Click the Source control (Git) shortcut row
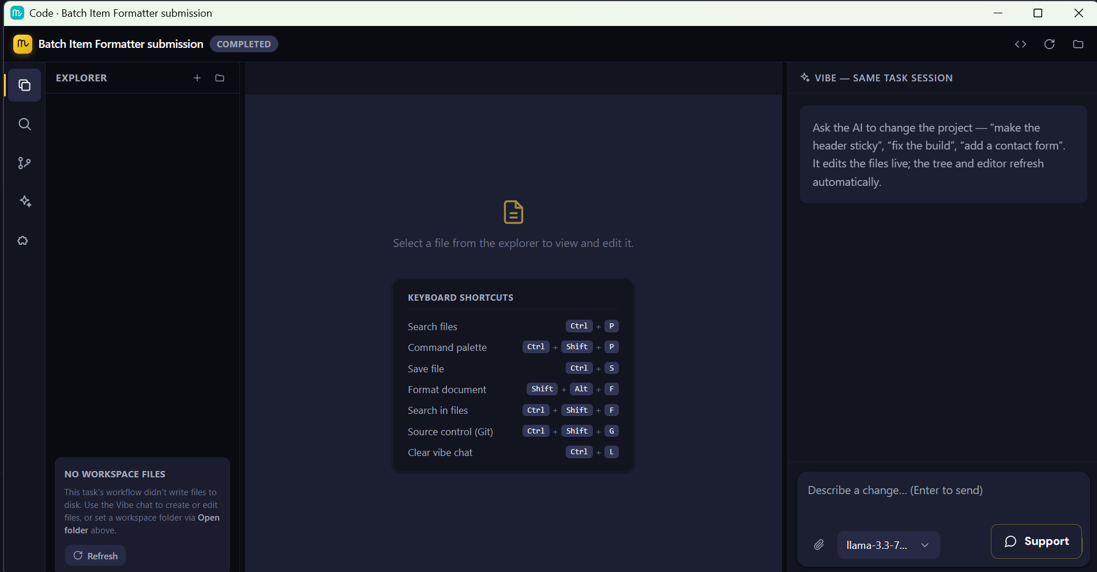The width and height of the screenshot is (1097, 572). pyautogui.click(x=513, y=431)
